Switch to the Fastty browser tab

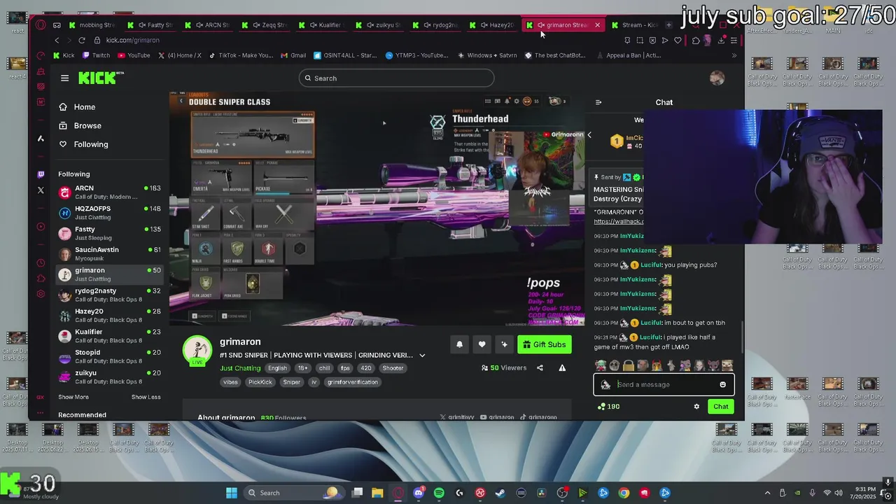click(x=150, y=25)
